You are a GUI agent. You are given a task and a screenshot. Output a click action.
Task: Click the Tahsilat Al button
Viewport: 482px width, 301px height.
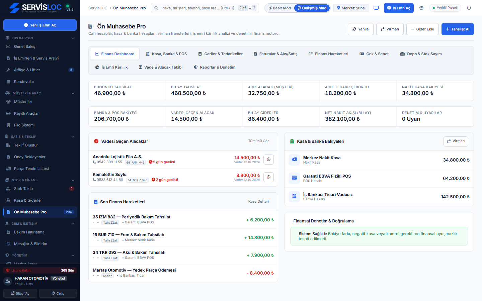pos(458,29)
